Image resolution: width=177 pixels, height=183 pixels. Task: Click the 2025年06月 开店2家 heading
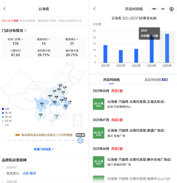point(108,149)
